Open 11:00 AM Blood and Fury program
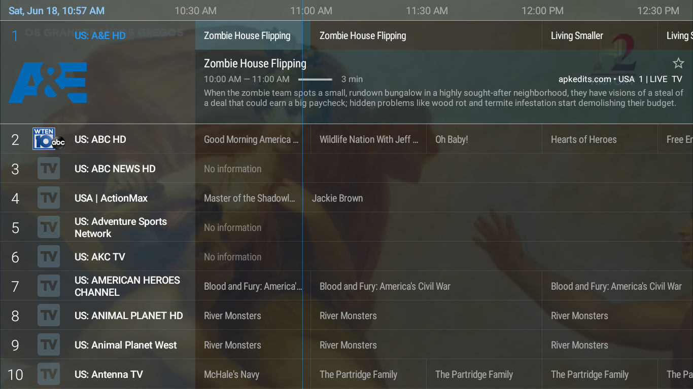 [426, 286]
